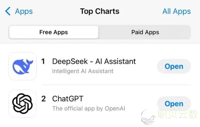200x127 pixels.
Task: Select the DeepSeek - AI Assistant title
Action: tap(94, 61)
